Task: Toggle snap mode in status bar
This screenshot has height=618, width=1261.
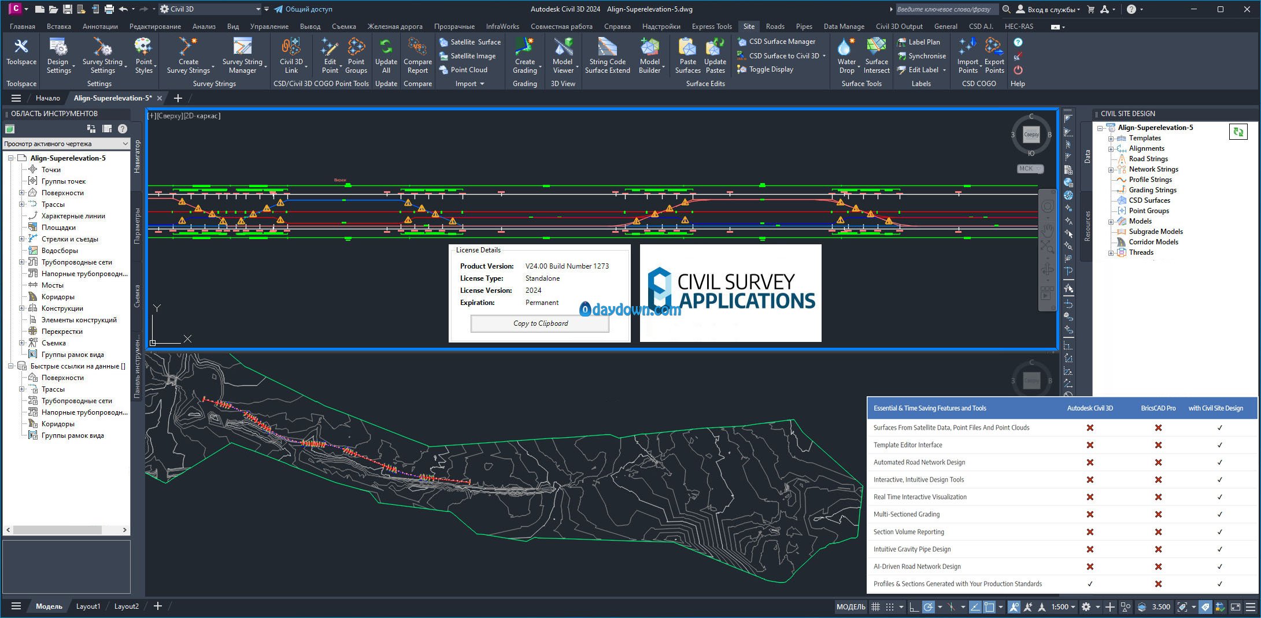Action: click(890, 607)
